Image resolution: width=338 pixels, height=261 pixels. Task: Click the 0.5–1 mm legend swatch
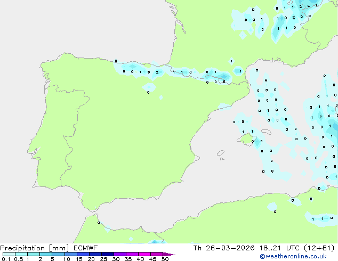(21, 254)
